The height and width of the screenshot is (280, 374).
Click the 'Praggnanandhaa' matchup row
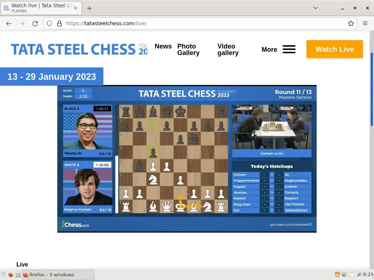click(x=272, y=180)
